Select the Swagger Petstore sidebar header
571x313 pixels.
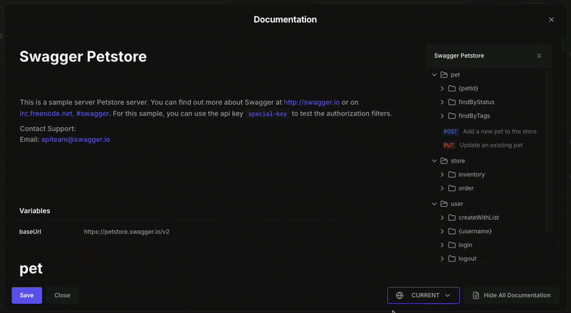[488, 56]
